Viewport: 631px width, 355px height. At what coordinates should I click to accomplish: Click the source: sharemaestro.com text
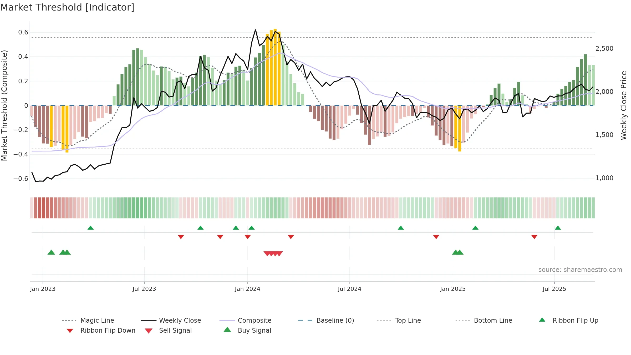click(x=580, y=270)
